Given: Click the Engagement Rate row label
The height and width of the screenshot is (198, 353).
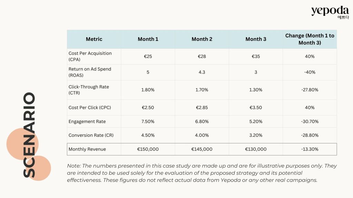Looking at the screenshot, I should [87, 121].
